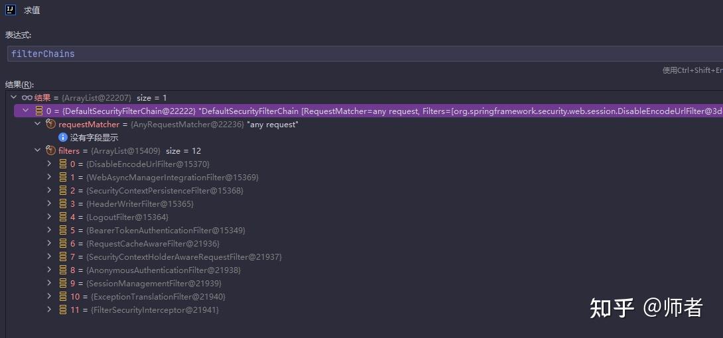Collapse the filters ArrayList node
The width and height of the screenshot is (723, 338).
pos(37,150)
